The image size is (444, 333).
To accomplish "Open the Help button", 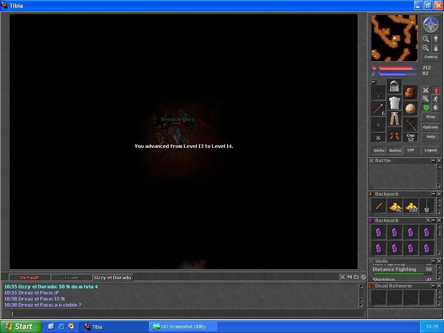I will pos(431,137).
